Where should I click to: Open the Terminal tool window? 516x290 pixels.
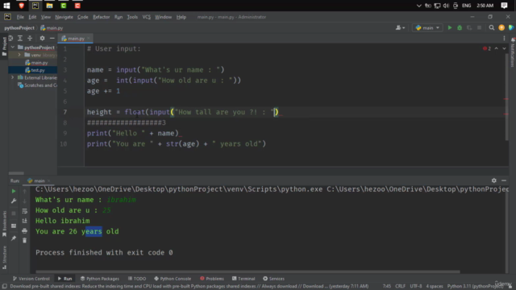[x=243, y=279]
